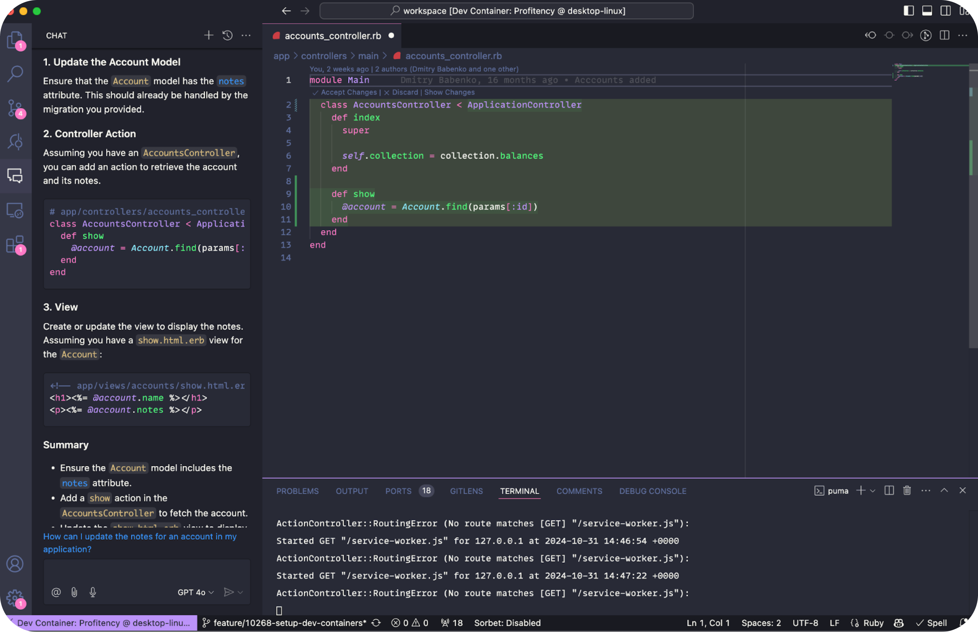This screenshot has width=978, height=632.
Task: Expand the send button options chevron
Action: (241, 592)
